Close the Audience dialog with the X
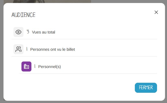Image resolution: width=167 pixels, height=103 pixels. pyautogui.click(x=156, y=12)
